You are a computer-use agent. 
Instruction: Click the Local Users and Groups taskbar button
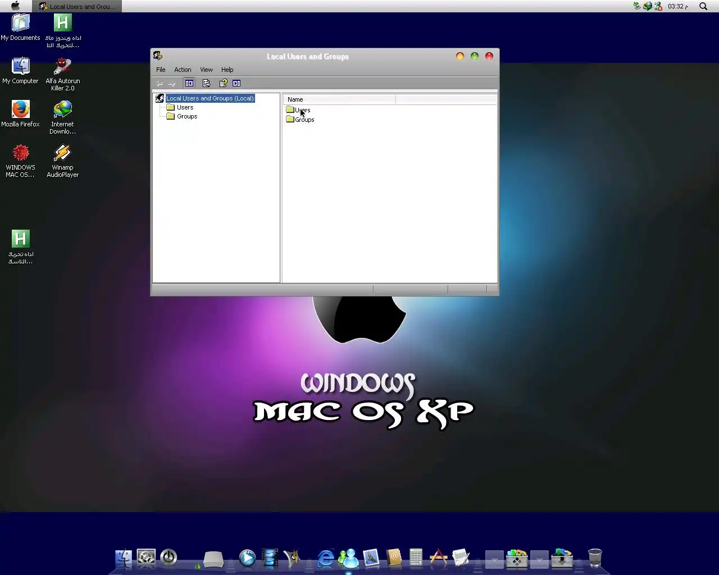(x=77, y=7)
